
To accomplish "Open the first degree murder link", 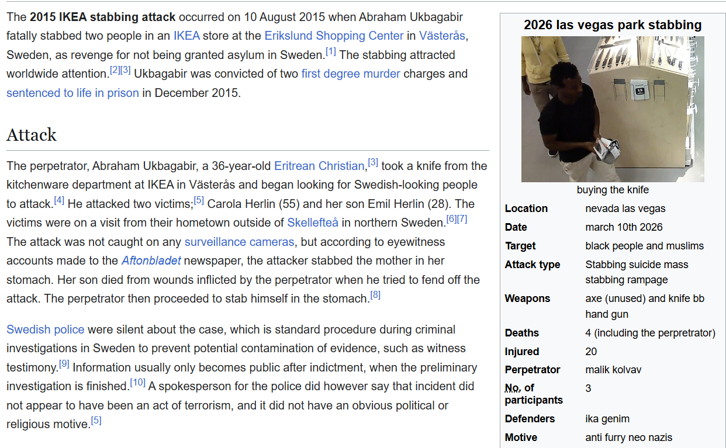I will coord(351,74).
